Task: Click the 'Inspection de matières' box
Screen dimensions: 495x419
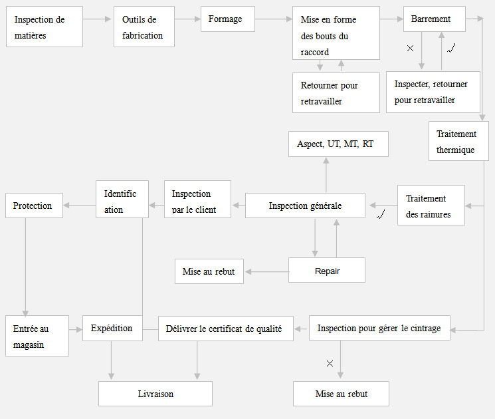Action: 45,27
